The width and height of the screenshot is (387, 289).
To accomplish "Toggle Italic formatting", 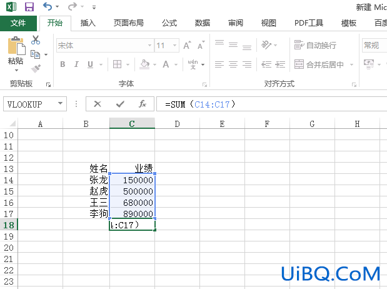I will point(76,64).
